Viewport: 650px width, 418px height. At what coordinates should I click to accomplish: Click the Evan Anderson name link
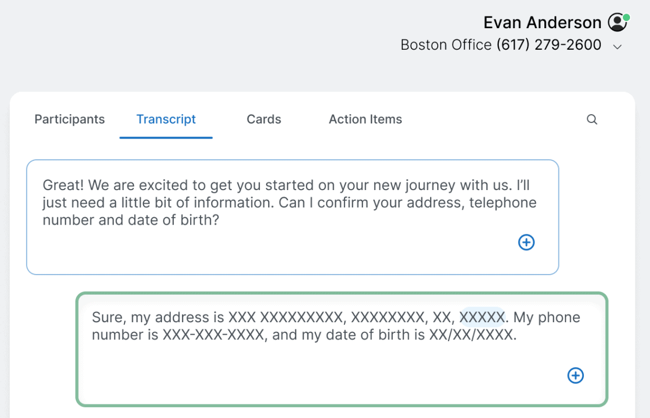click(542, 22)
